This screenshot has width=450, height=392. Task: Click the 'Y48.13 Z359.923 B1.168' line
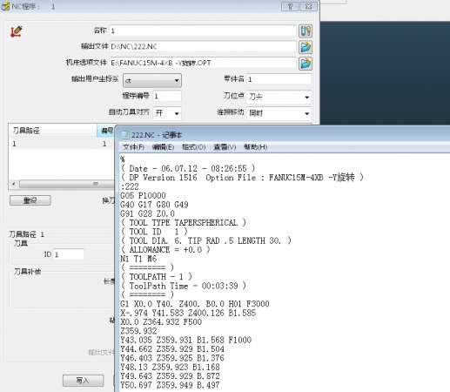[170, 367]
